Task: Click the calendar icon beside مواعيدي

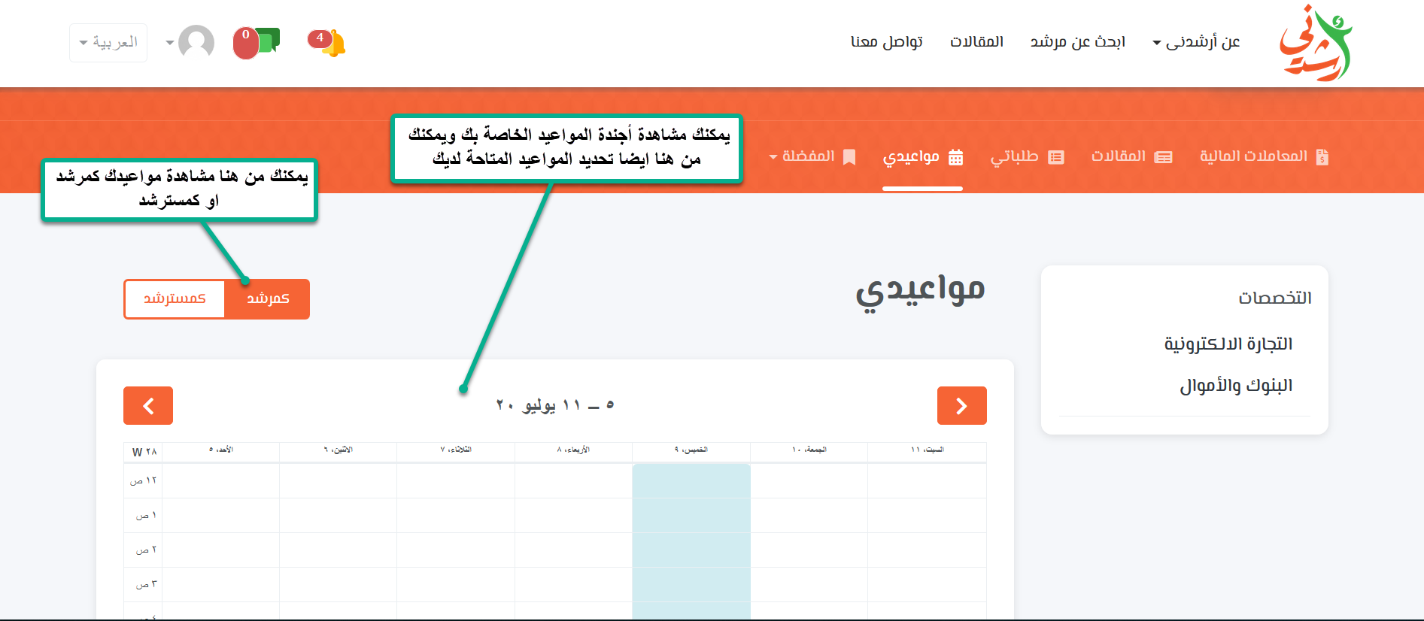Action: [x=955, y=157]
